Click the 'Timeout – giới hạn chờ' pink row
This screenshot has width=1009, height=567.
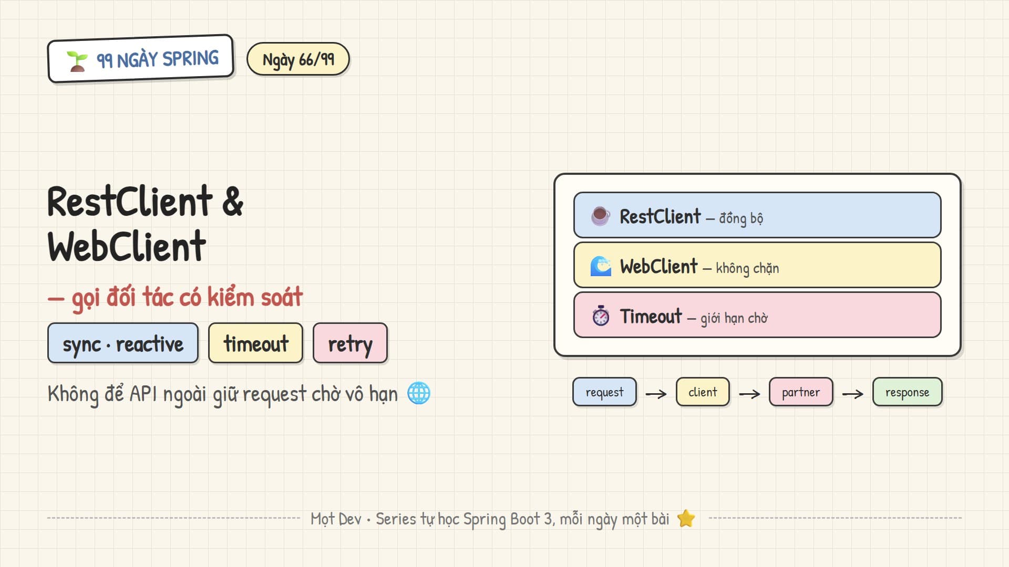pos(757,315)
